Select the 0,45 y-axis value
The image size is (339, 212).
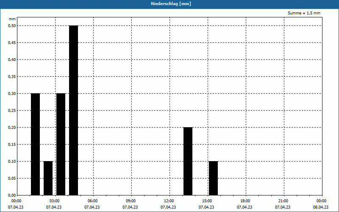point(12,43)
